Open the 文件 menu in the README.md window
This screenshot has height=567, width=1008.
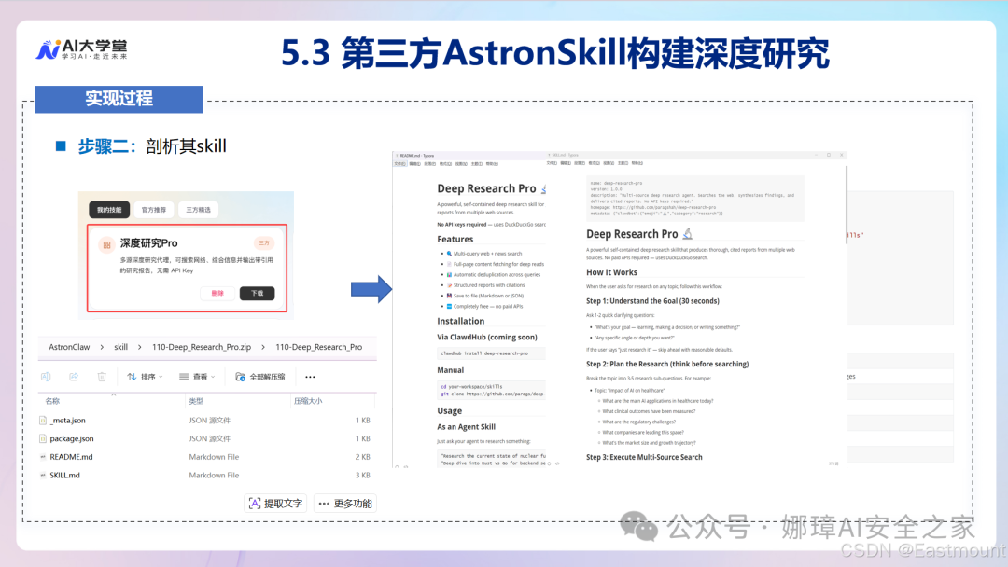[399, 164]
